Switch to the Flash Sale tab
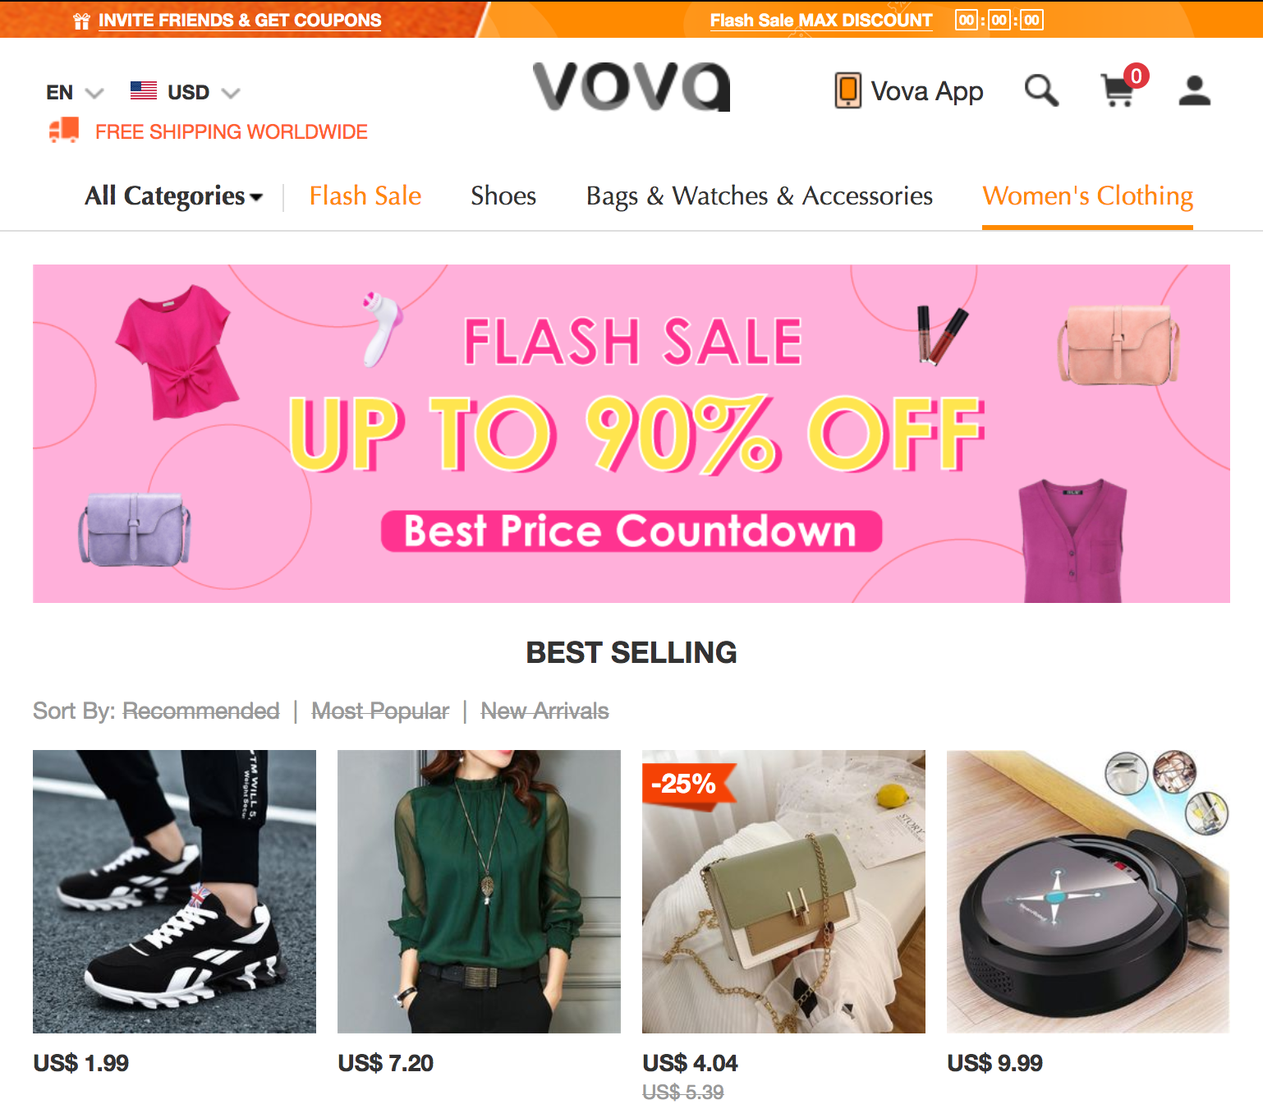The width and height of the screenshot is (1263, 1109). coord(365,196)
